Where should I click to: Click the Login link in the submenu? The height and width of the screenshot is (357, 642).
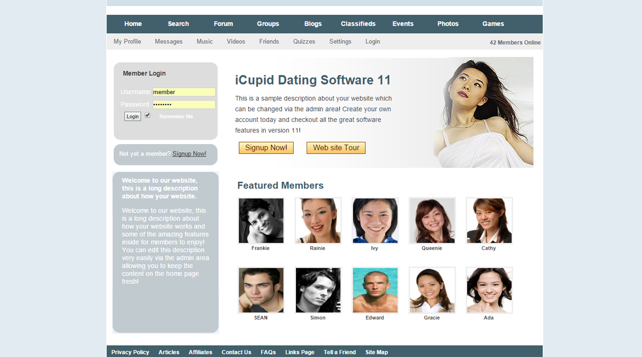coord(372,42)
